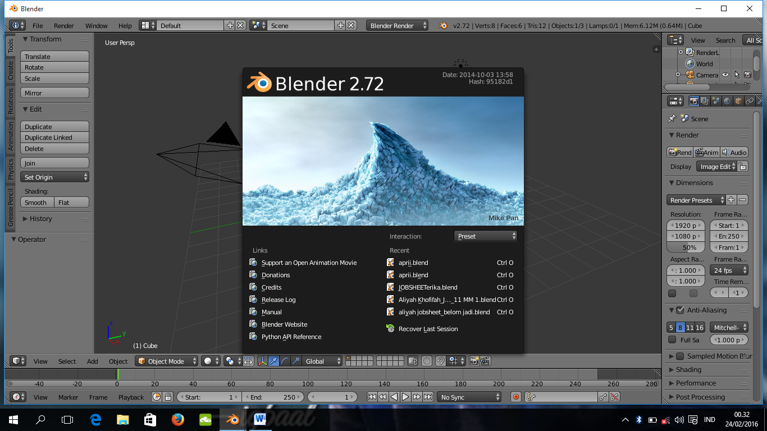
Task: Select the translate manipulator arrow icon
Action: pyautogui.click(x=273, y=361)
